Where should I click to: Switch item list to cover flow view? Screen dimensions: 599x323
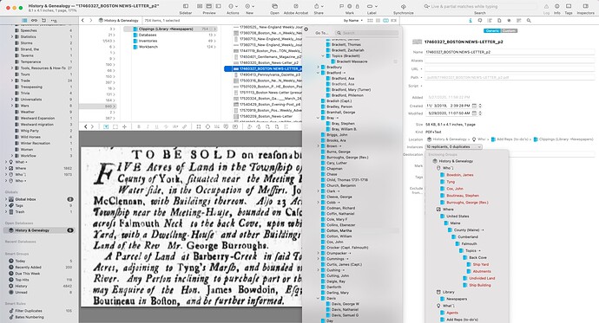click(x=394, y=21)
